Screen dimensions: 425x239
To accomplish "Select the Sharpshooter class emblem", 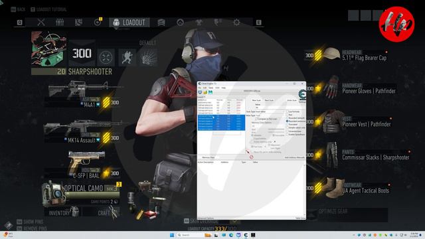I will point(48,48).
